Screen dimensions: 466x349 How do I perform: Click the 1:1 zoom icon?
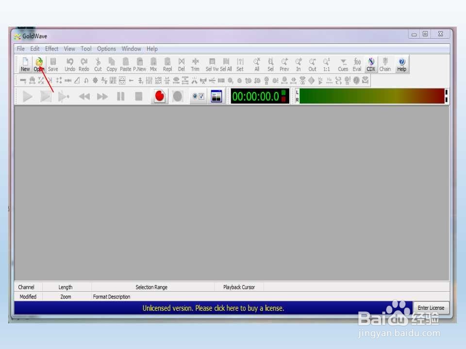pos(326,64)
